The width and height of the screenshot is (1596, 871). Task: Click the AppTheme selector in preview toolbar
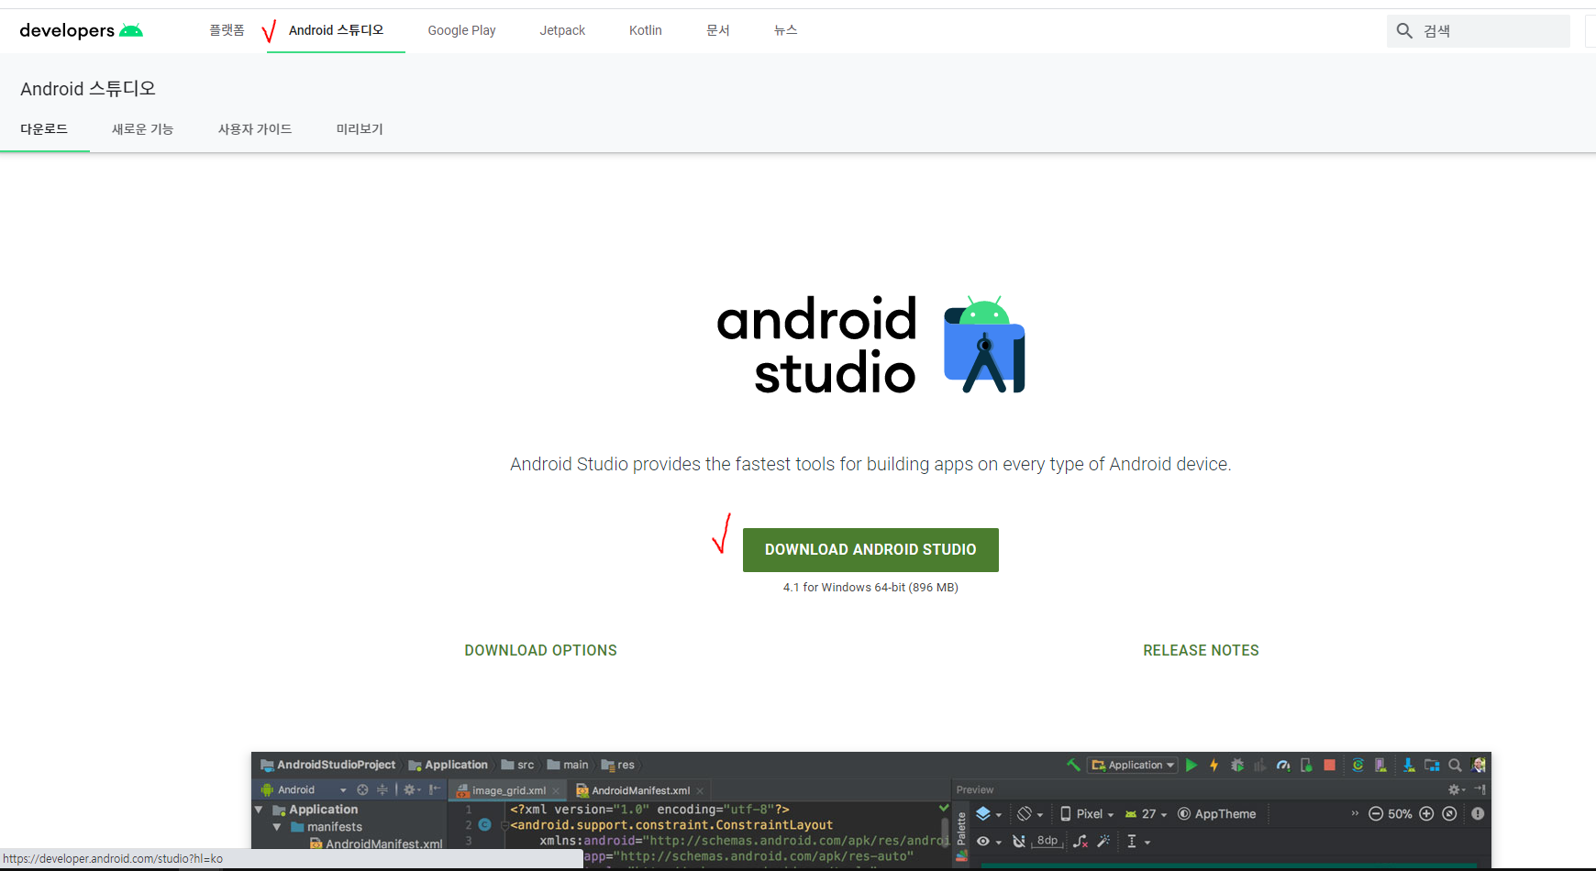click(1216, 814)
